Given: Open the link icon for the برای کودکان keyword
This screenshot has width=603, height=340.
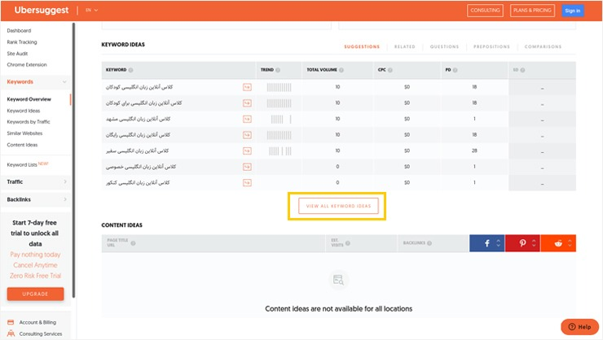Looking at the screenshot, I should pyautogui.click(x=247, y=103).
